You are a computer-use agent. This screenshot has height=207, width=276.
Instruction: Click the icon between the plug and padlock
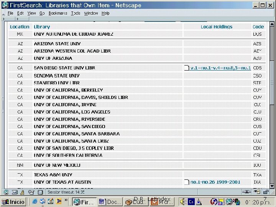257,192
